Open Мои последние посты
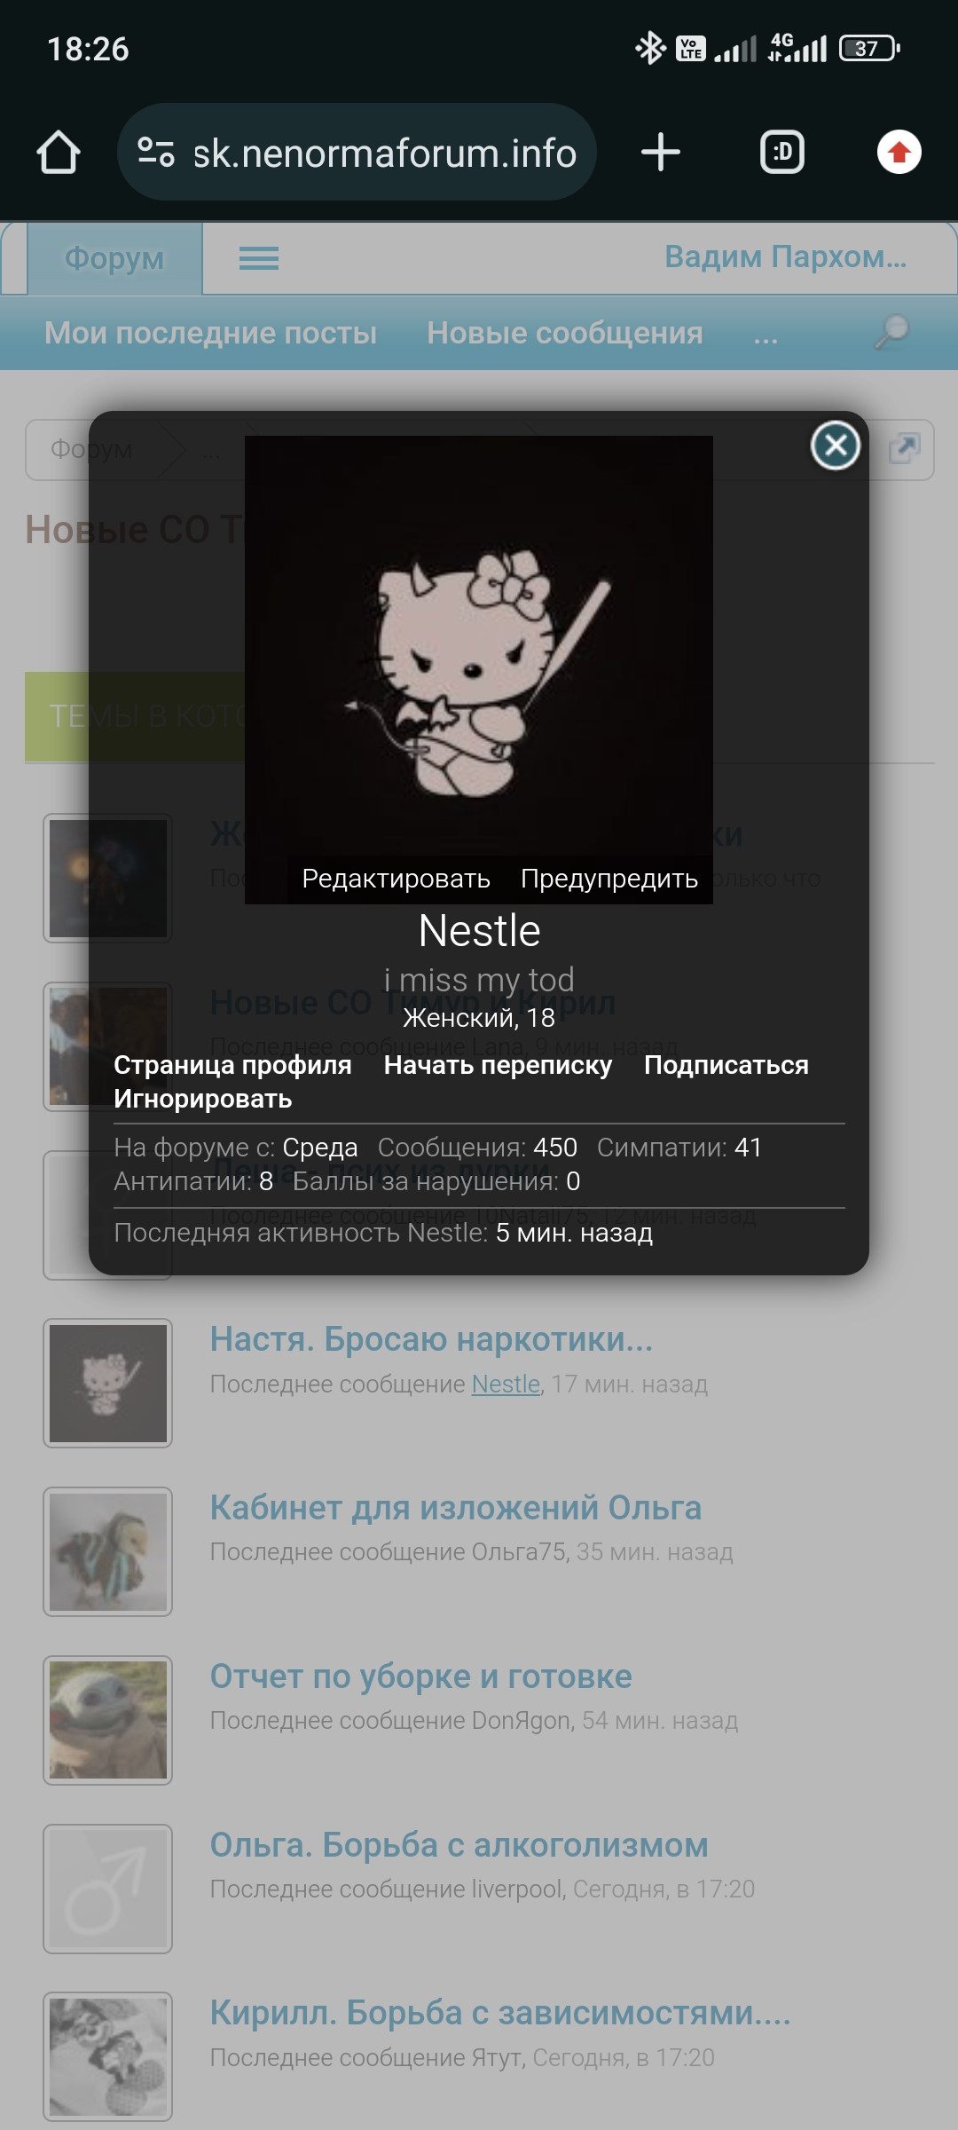The height and width of the screenshot is (2130, 958). [x=211, y=333]
